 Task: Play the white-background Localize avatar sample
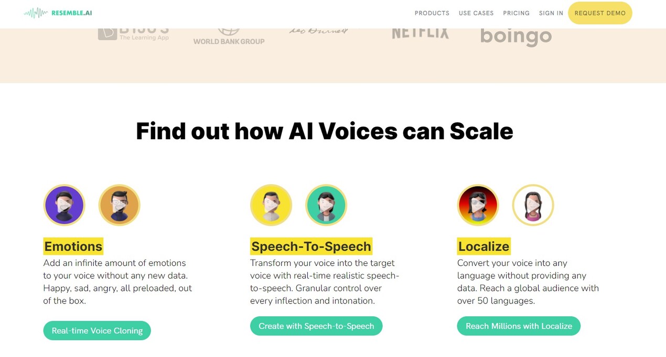click(533, 205)
